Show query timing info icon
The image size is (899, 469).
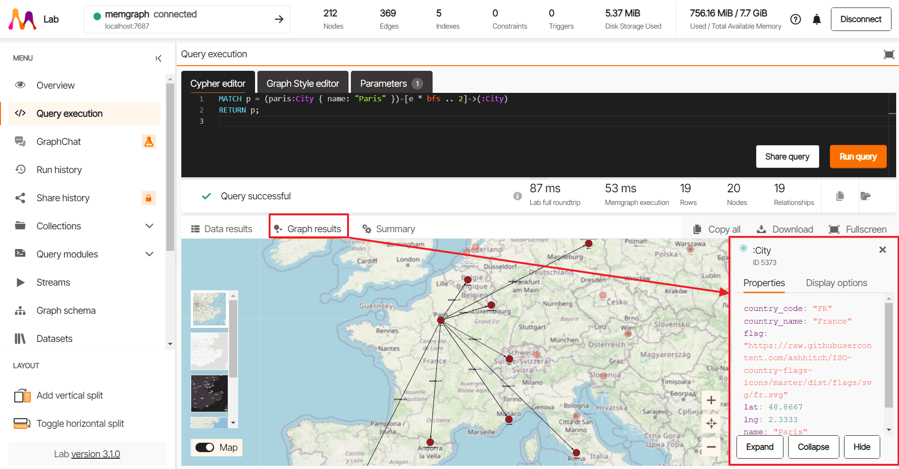[x=518, y=196]
